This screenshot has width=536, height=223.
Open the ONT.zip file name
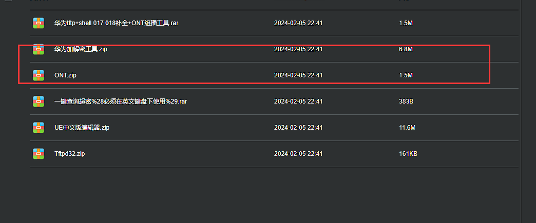point(65,75)
